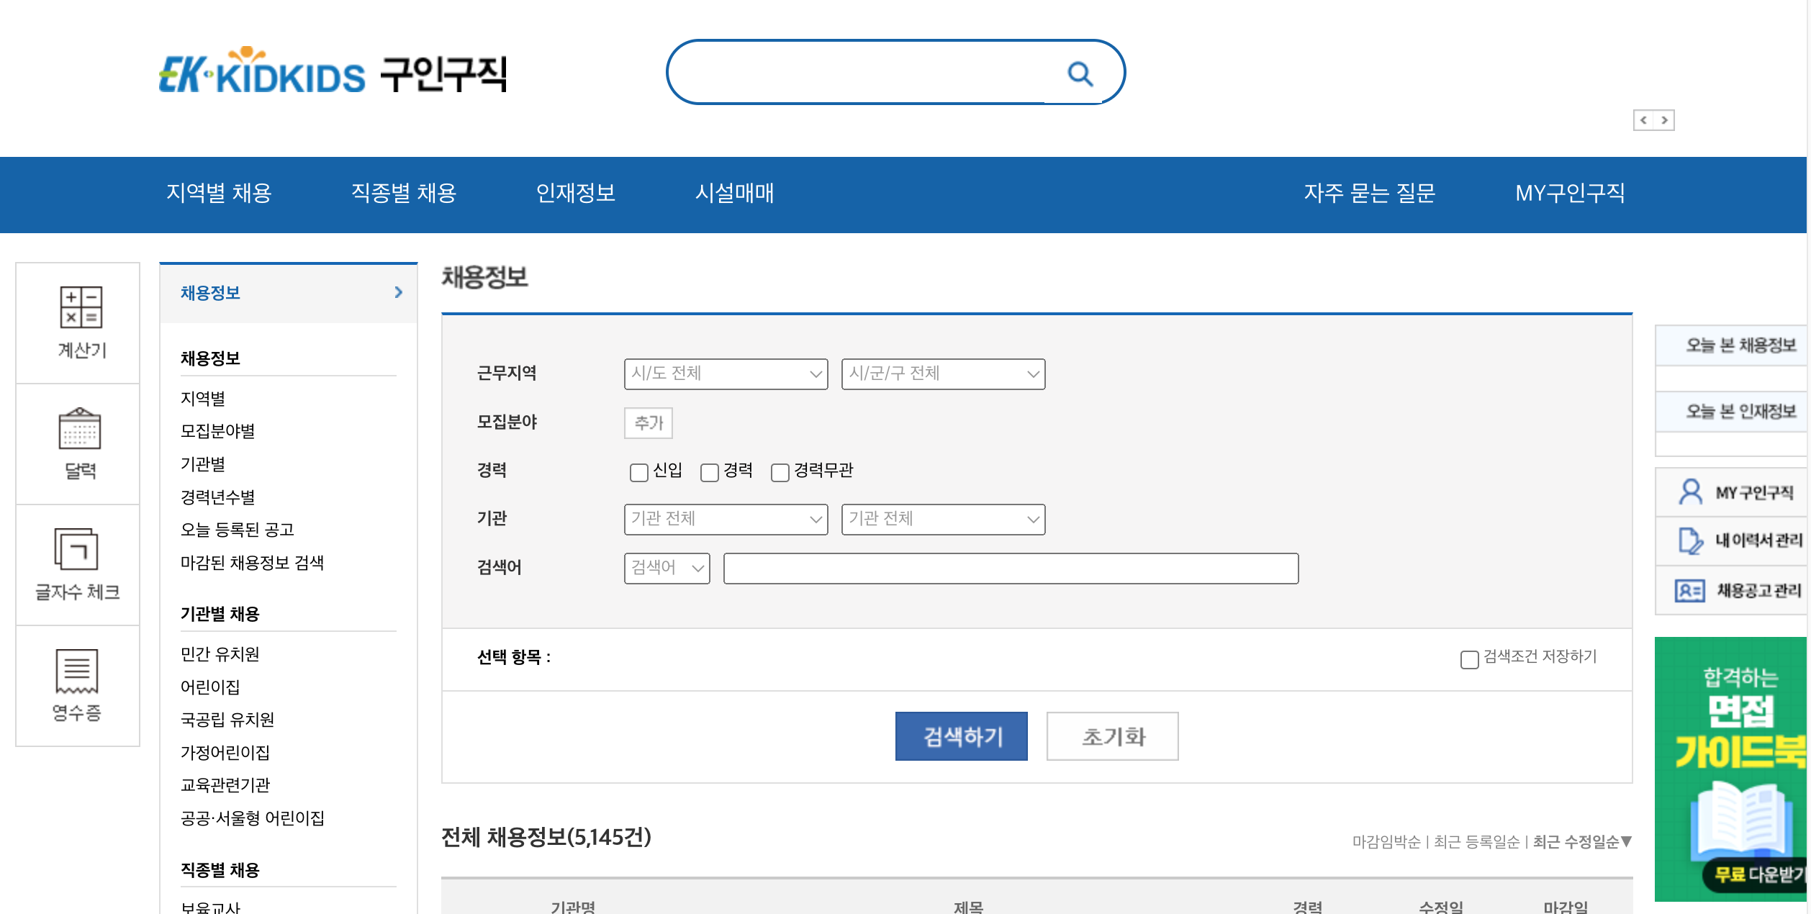Viewport: 1811px width, 914px height.
Task: Click the banner next arrow button
Action: click(1664, 120)
